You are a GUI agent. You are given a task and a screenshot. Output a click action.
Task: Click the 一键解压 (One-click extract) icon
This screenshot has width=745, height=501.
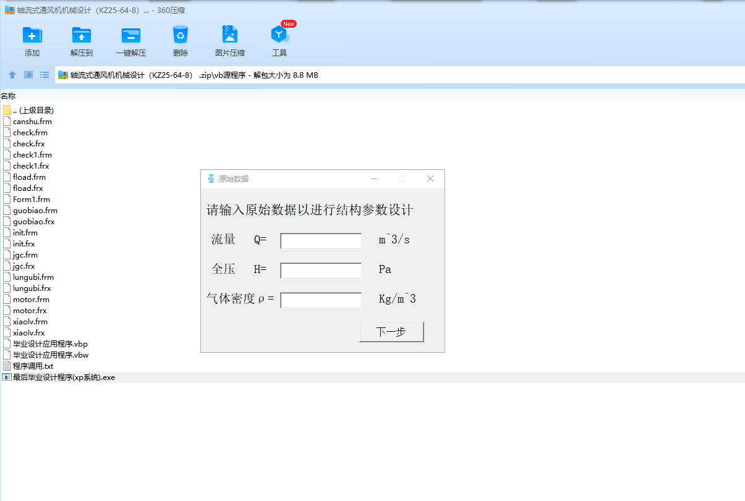(131, 35)
